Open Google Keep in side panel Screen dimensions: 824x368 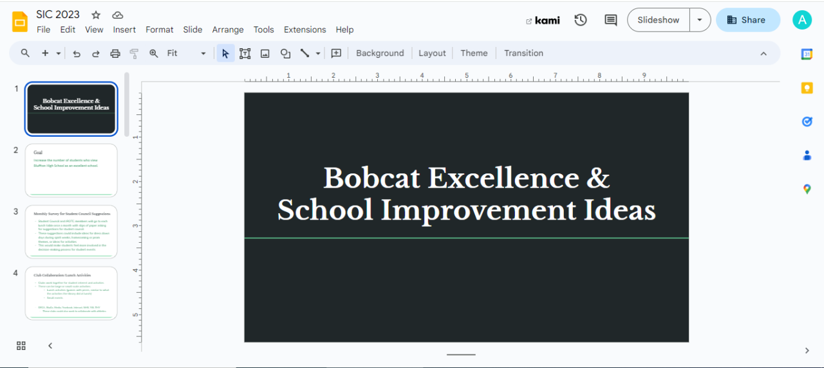point(807,88)
